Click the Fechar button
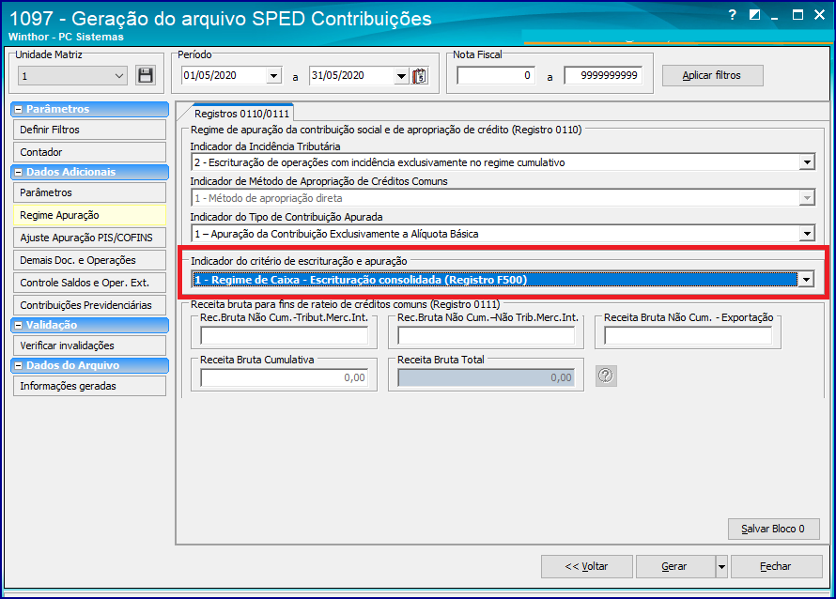The height and width of the screenshot is (599, 836). 776,566
